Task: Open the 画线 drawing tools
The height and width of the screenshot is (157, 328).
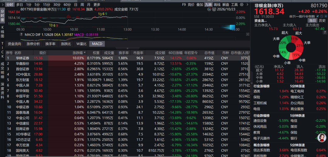Action: point(217,5)
